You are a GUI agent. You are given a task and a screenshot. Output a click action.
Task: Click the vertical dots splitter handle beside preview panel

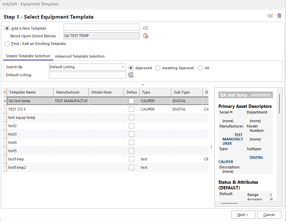[x=211, y=147]
